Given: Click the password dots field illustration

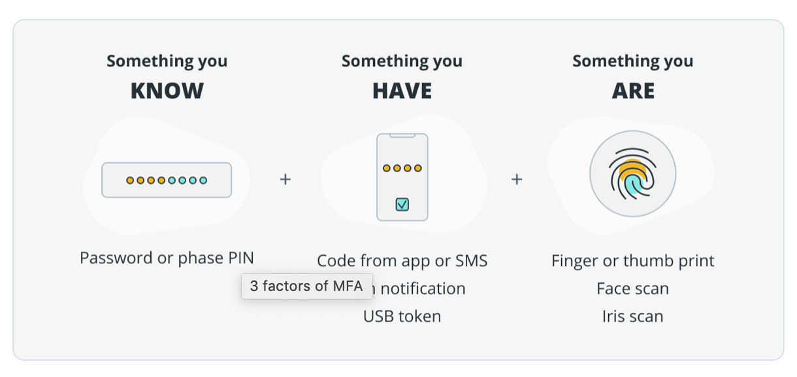Looking at the screenshot, I should (167, 180).
